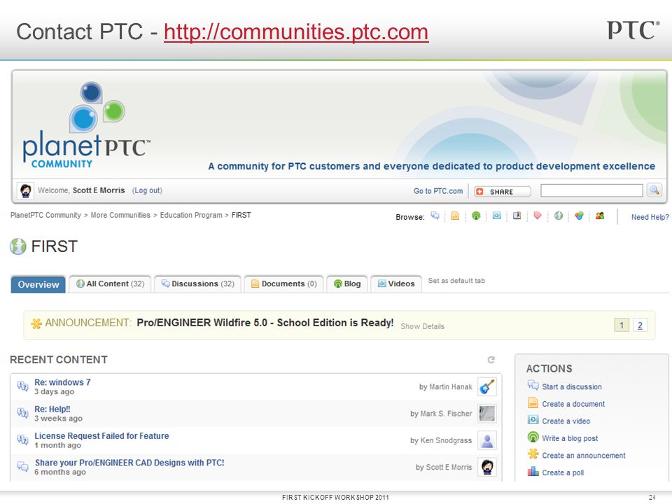
Task: Open the Documents (0) tab
Action: [283, 283]
